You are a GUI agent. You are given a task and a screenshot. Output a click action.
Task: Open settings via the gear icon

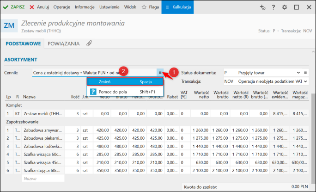pos(285,7)
